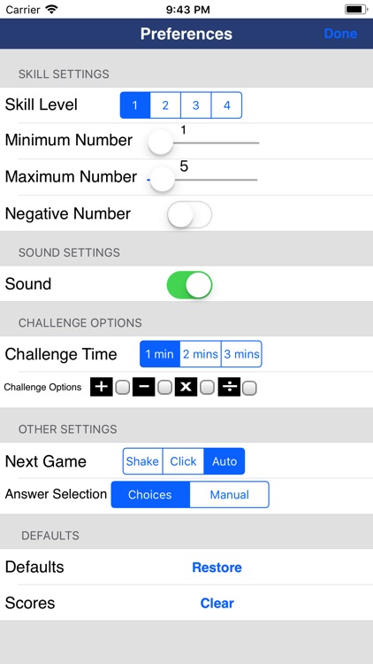Tap Restore to reset defaults
This screenshot has width=373, height=664.
(x=217, y=567)
